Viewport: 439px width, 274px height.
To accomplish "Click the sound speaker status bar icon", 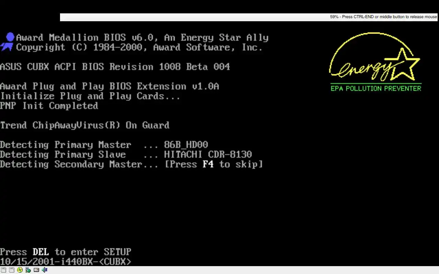I will [x=45, y=270].
